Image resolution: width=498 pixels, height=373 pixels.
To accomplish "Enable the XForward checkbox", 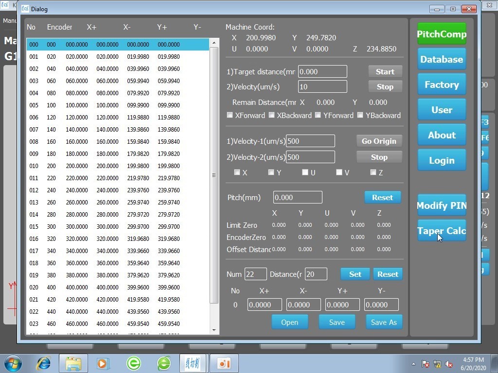I will pyautogui.click(x=230, y=115).
